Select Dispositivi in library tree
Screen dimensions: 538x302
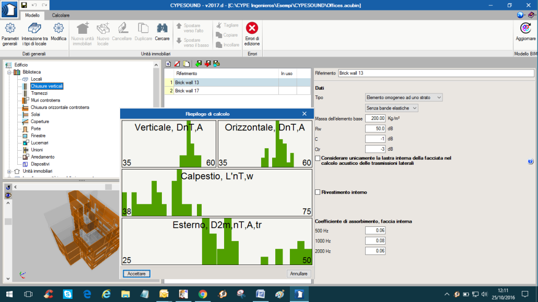(40, 164)
